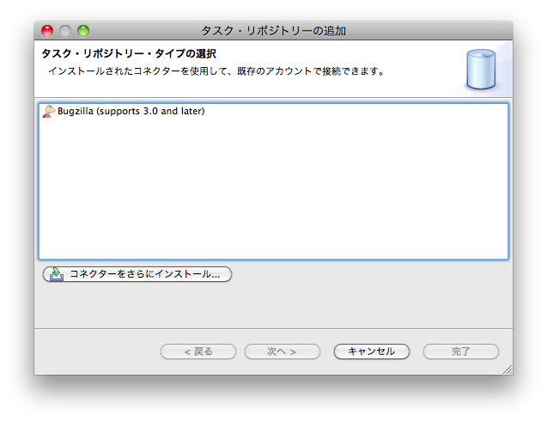Viewport: 547px width, 422px height.
Task: Go back with the < 戻る button
Action: point(198,352)
